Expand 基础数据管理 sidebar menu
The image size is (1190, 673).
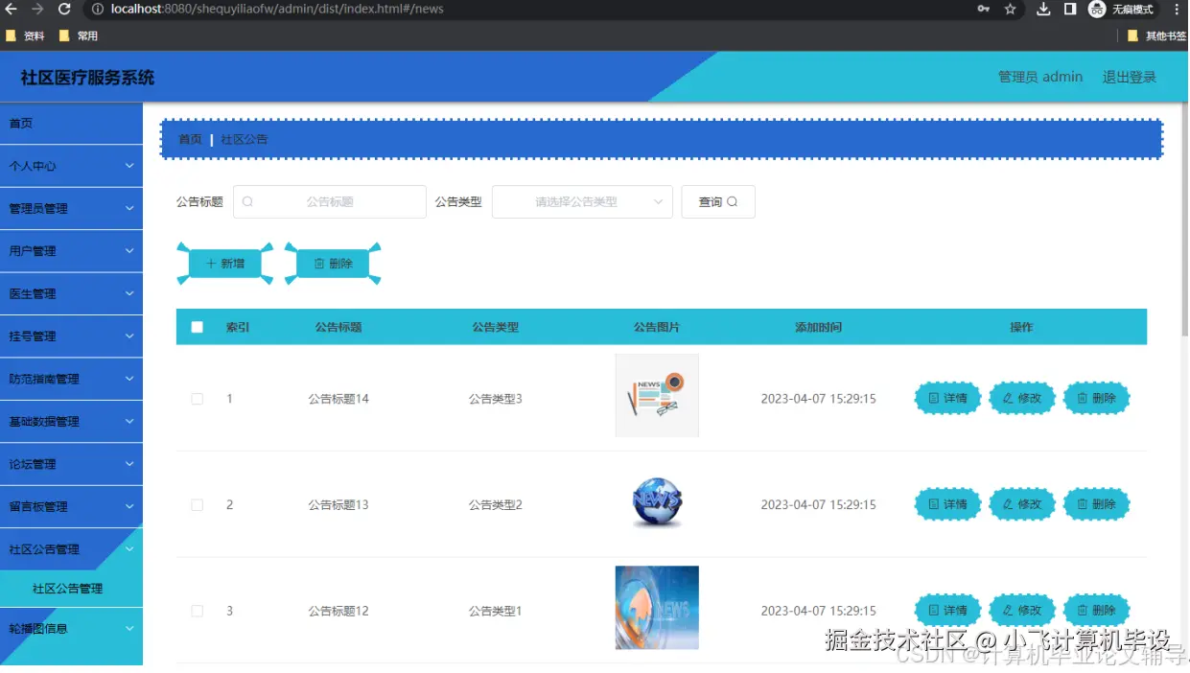coord(71,421)
